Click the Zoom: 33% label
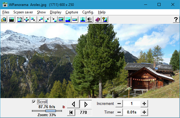180x118 pixels. tap(47, 115)
